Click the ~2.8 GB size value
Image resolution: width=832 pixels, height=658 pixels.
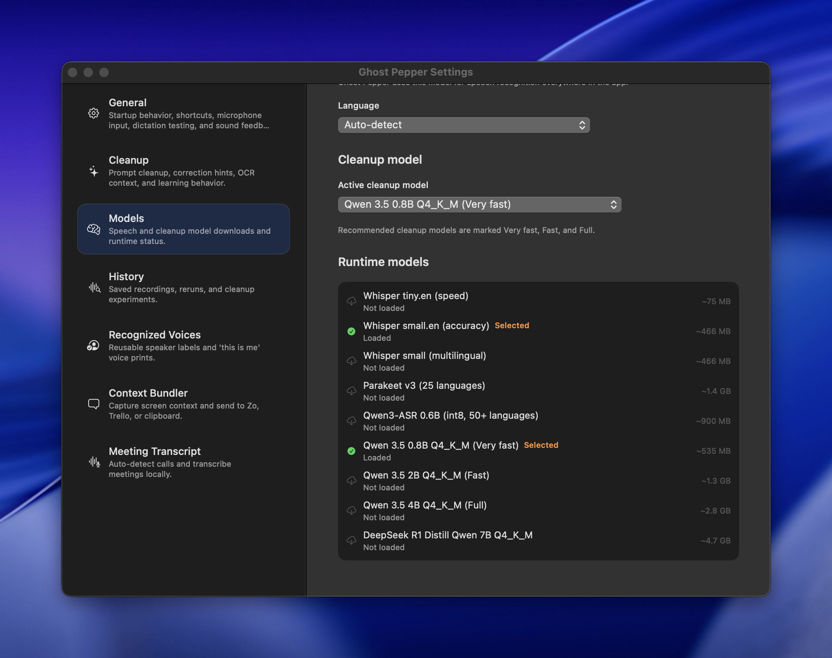point(715,511)
